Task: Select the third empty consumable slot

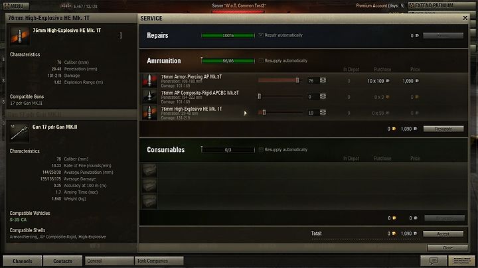Action: click(x=149, y=201)
